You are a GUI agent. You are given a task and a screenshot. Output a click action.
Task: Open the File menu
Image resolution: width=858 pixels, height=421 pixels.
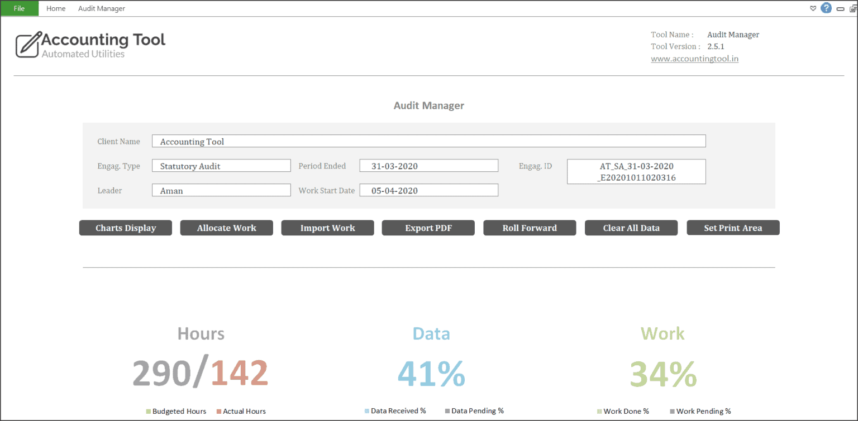point(18,8)
